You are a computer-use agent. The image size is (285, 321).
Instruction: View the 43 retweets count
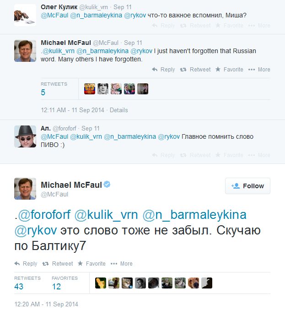(19, 287)
